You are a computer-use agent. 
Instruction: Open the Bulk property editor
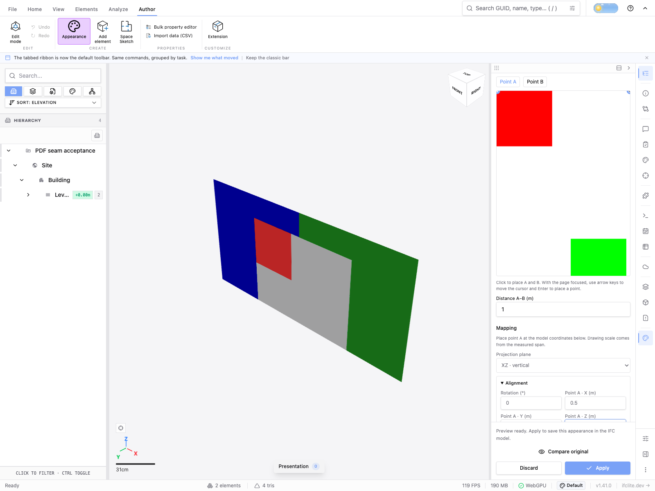tap(172, 27)
